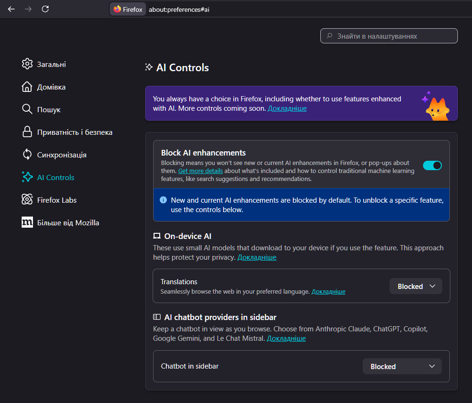Click the Firefox identity badge in address bar
The width and height of the screenshot is (472, 403).
point(128,9)
